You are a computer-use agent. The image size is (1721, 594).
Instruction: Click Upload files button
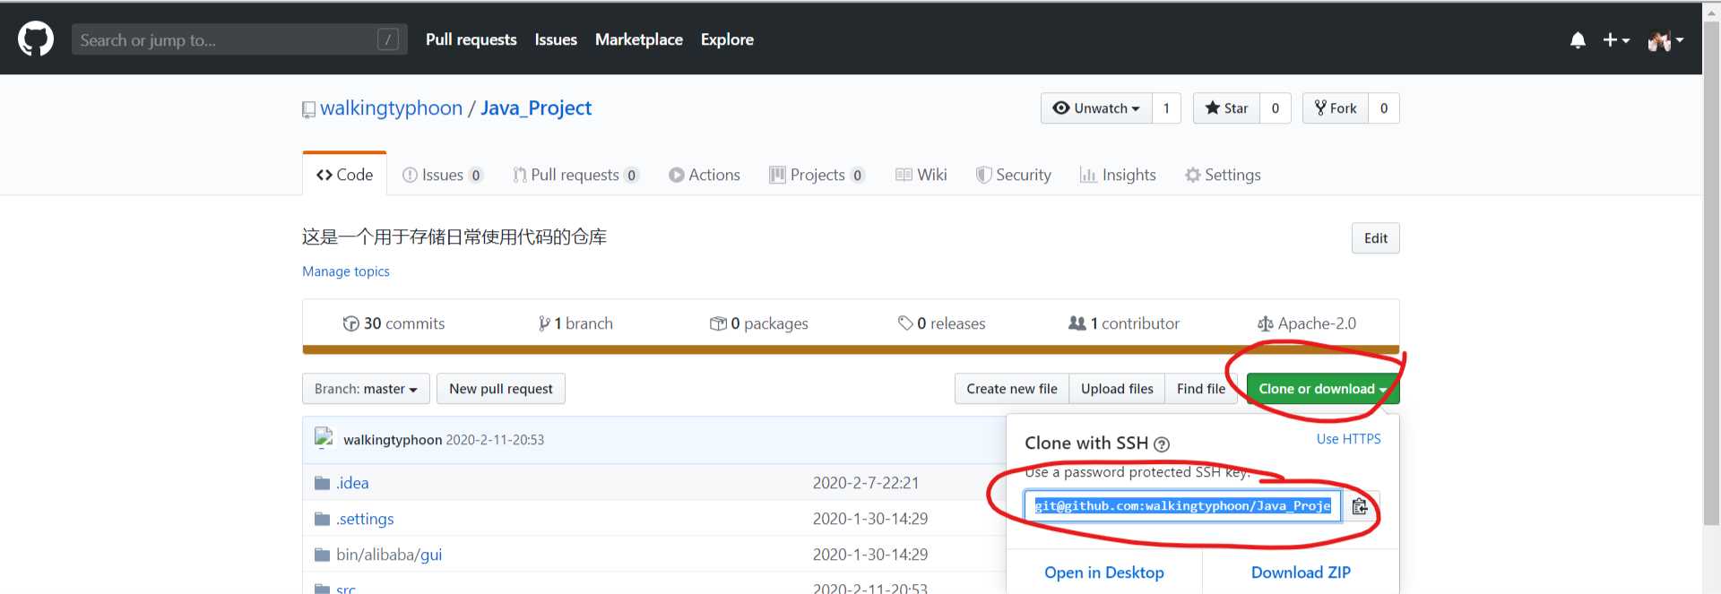pyautogui.click(x=1117, y=389)
